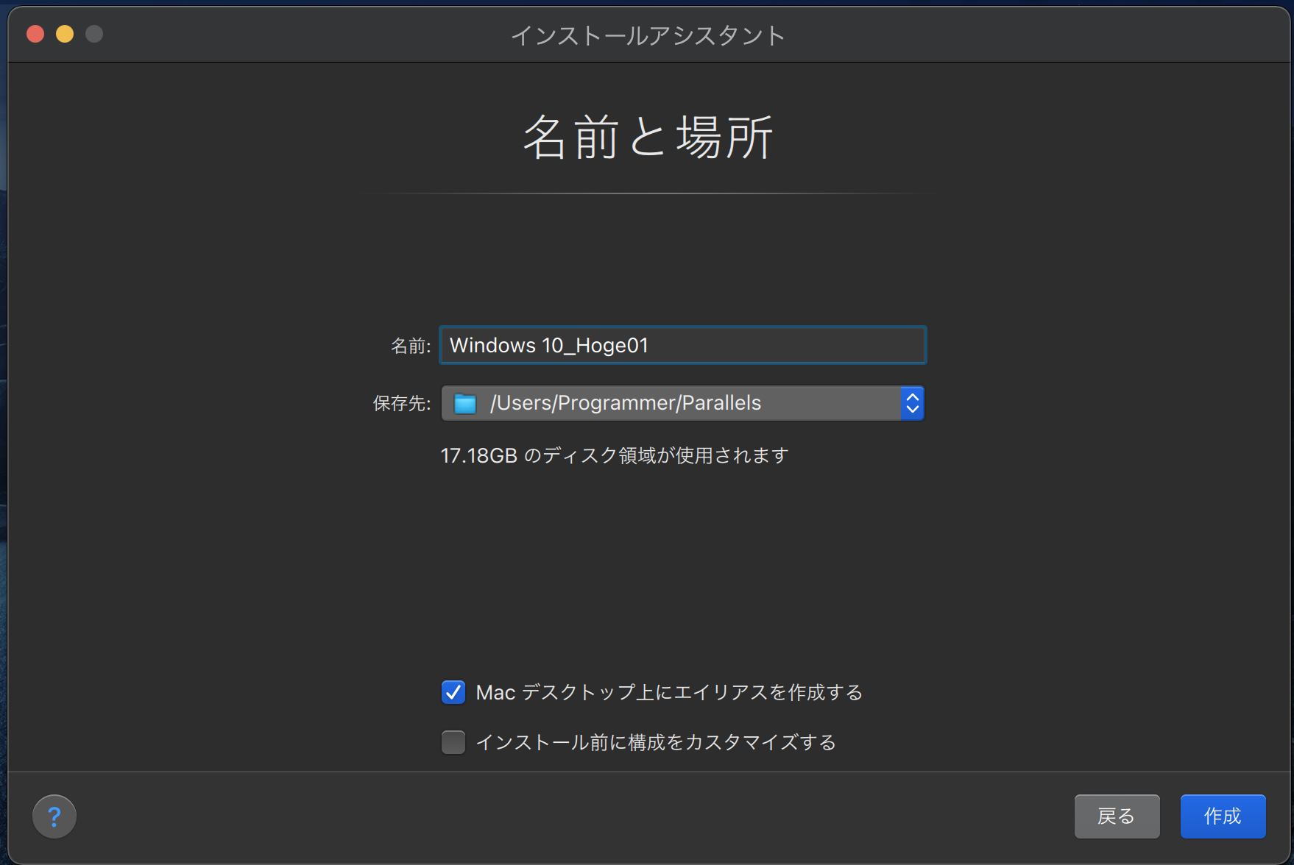
Task: Click the インストールアシスタント title bar
Action: (647, 33)
